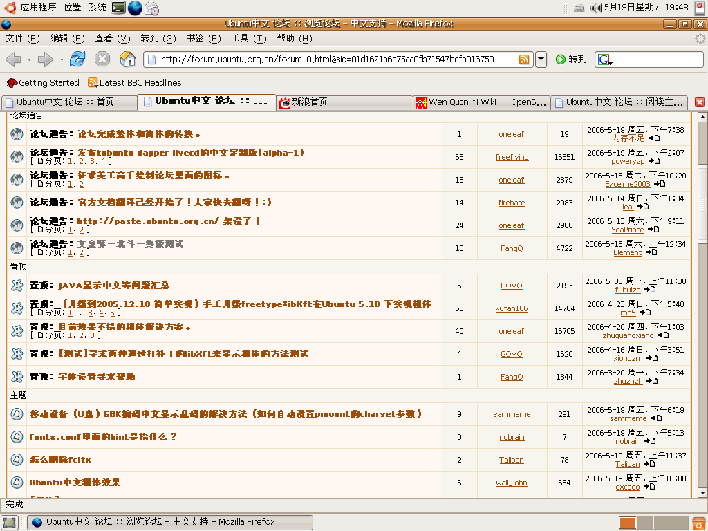Open the terminal launcher in top panel
The image size is (708, 531).
click(118, 8)
